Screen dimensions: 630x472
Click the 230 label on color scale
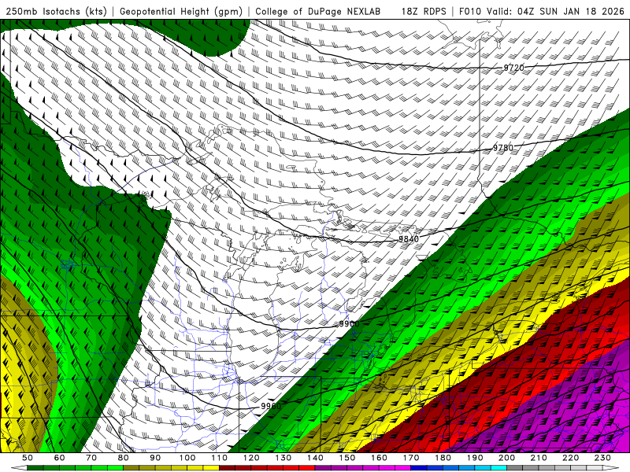click(602, 458)
